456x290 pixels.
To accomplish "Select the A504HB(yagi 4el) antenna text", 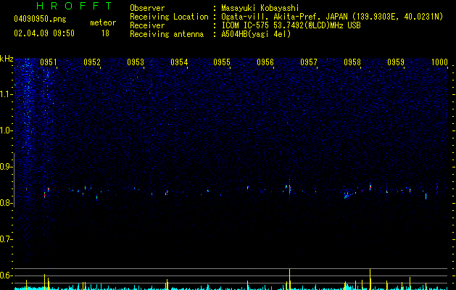I will point(256,34).
